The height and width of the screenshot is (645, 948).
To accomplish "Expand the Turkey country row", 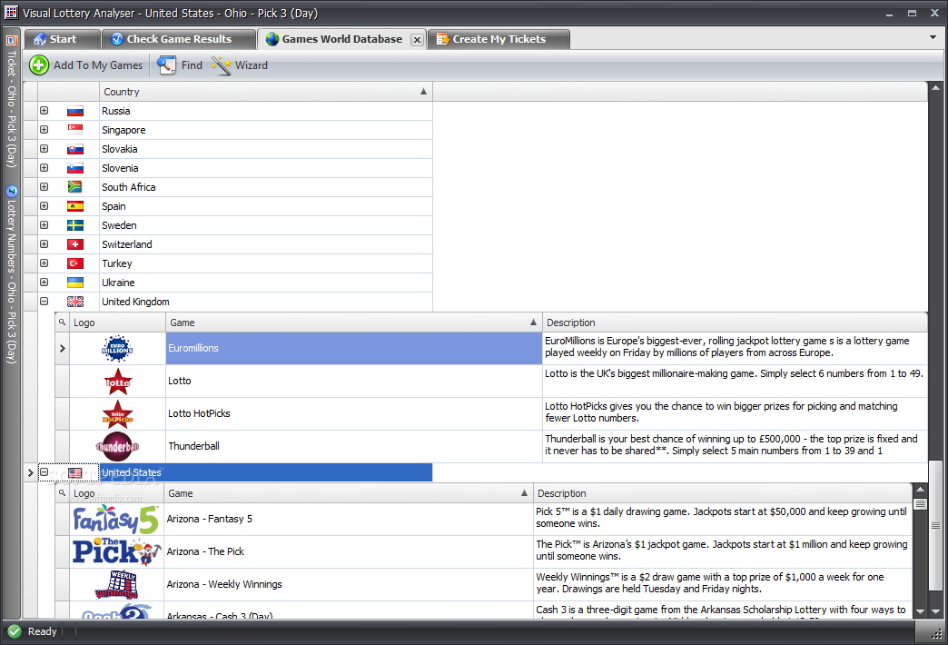I will 44,263.
